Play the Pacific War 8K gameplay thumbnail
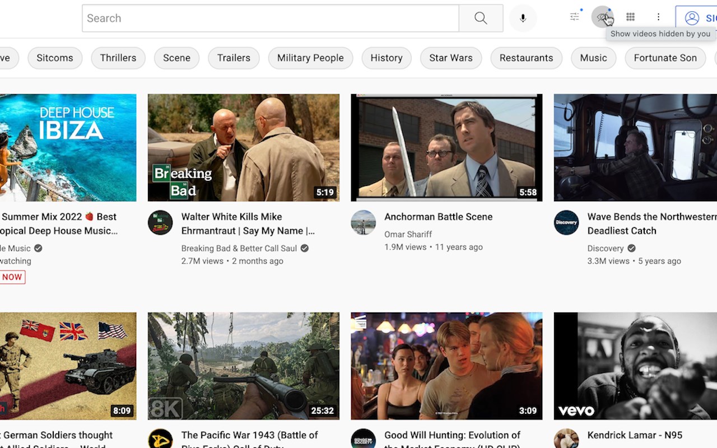 click(x=244, y=366)
